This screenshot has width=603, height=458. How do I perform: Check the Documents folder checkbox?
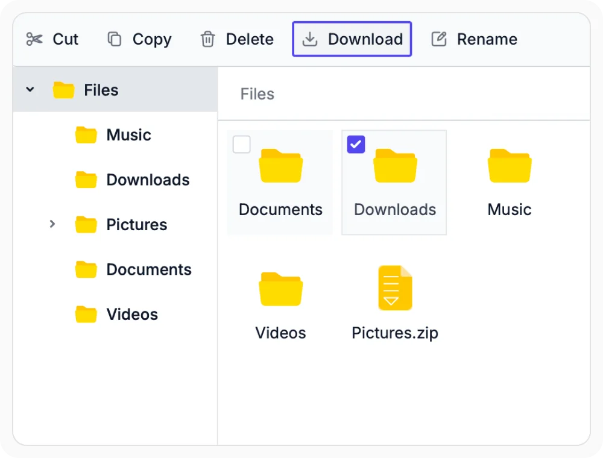[x=242, y=145]
